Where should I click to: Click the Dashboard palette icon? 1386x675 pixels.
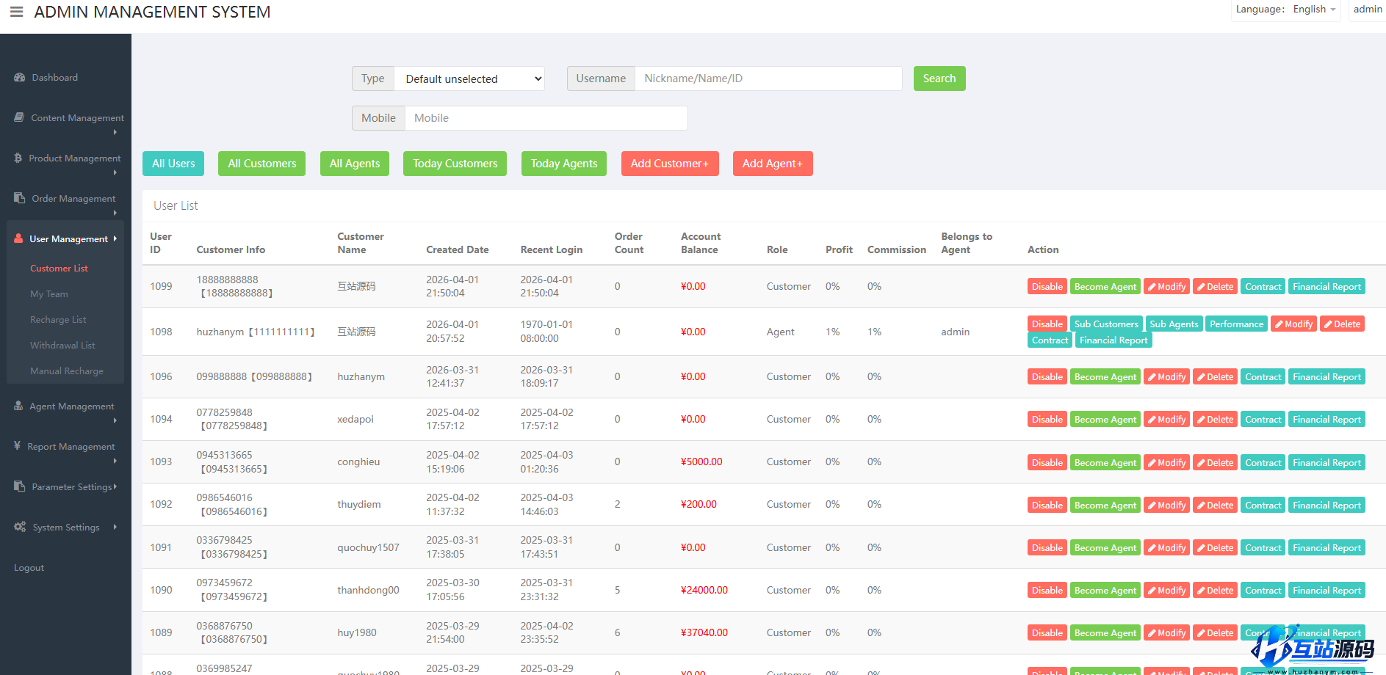[x=20, y=77]
